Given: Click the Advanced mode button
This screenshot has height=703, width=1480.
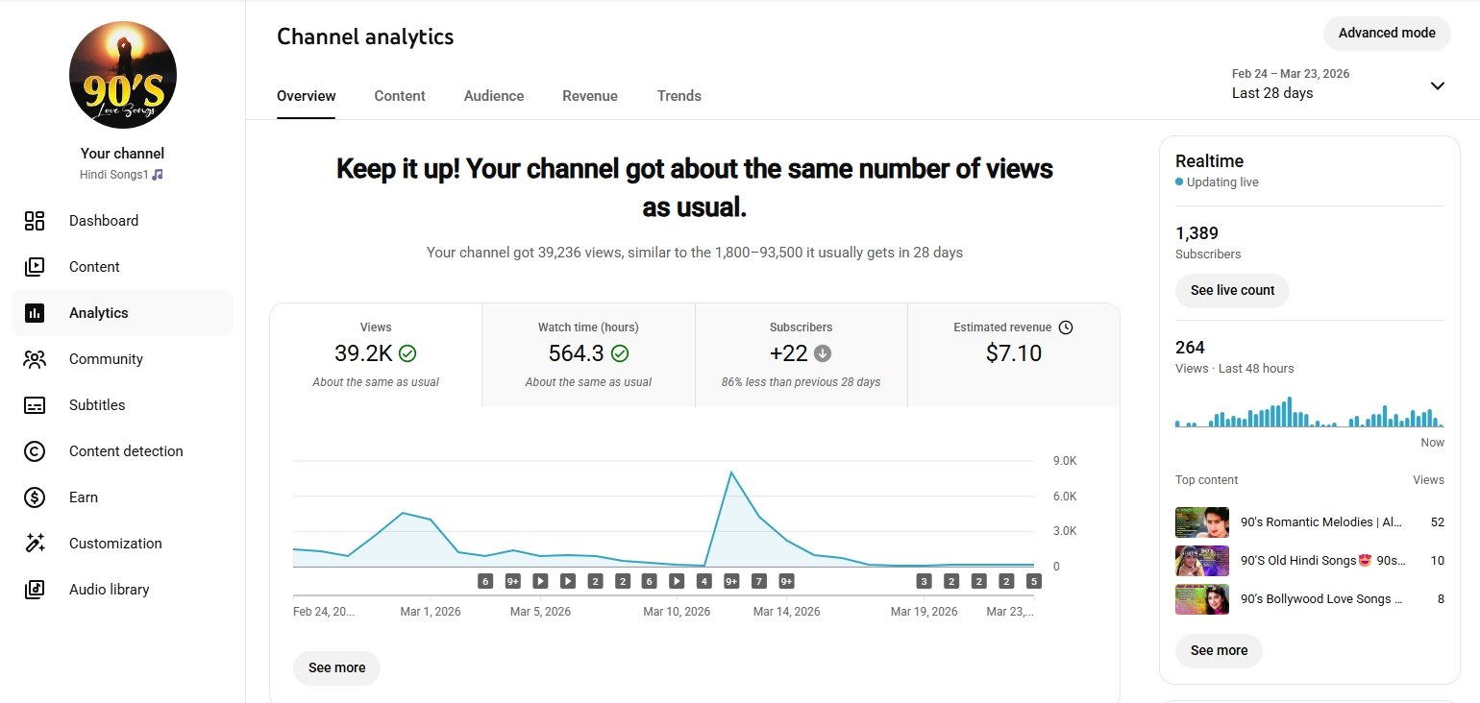Looking at the screenshot, I should [1386, 33].
